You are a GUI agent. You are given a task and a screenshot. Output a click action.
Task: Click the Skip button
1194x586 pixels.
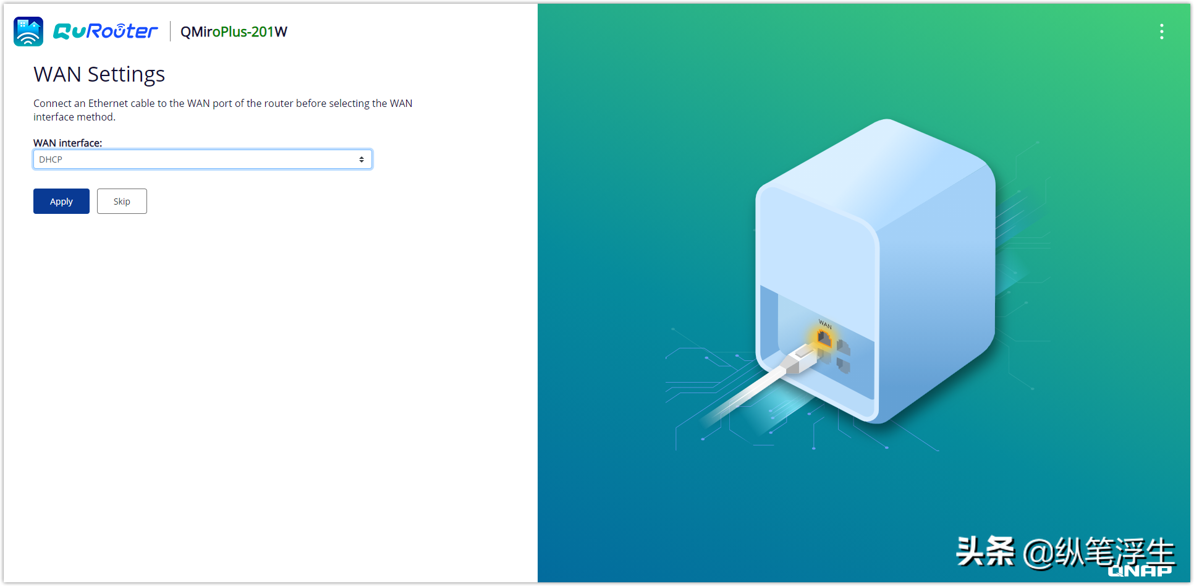(x=122, y=202)
